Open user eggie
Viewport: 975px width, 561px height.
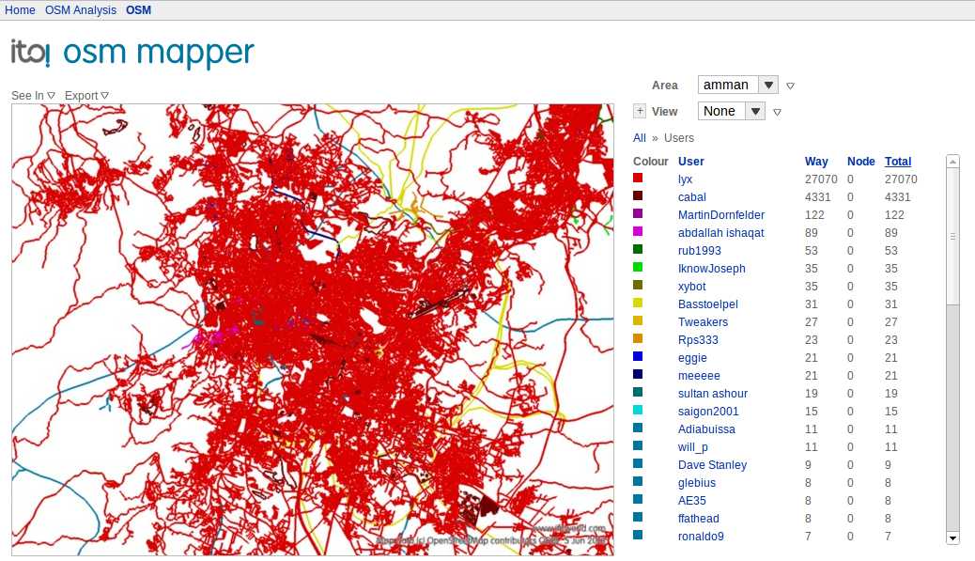click(692, 358)
